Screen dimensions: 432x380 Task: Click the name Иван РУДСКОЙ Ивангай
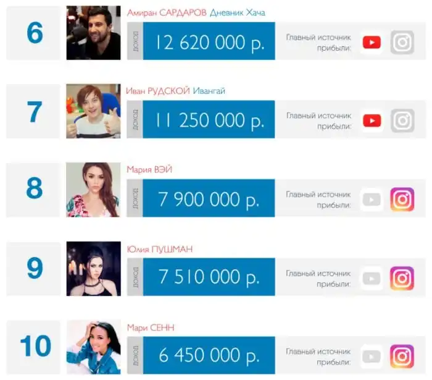pyautogui.click(x=176, y=91)
